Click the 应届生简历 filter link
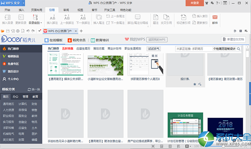251x149 pixels. click(x=83, y=49)
